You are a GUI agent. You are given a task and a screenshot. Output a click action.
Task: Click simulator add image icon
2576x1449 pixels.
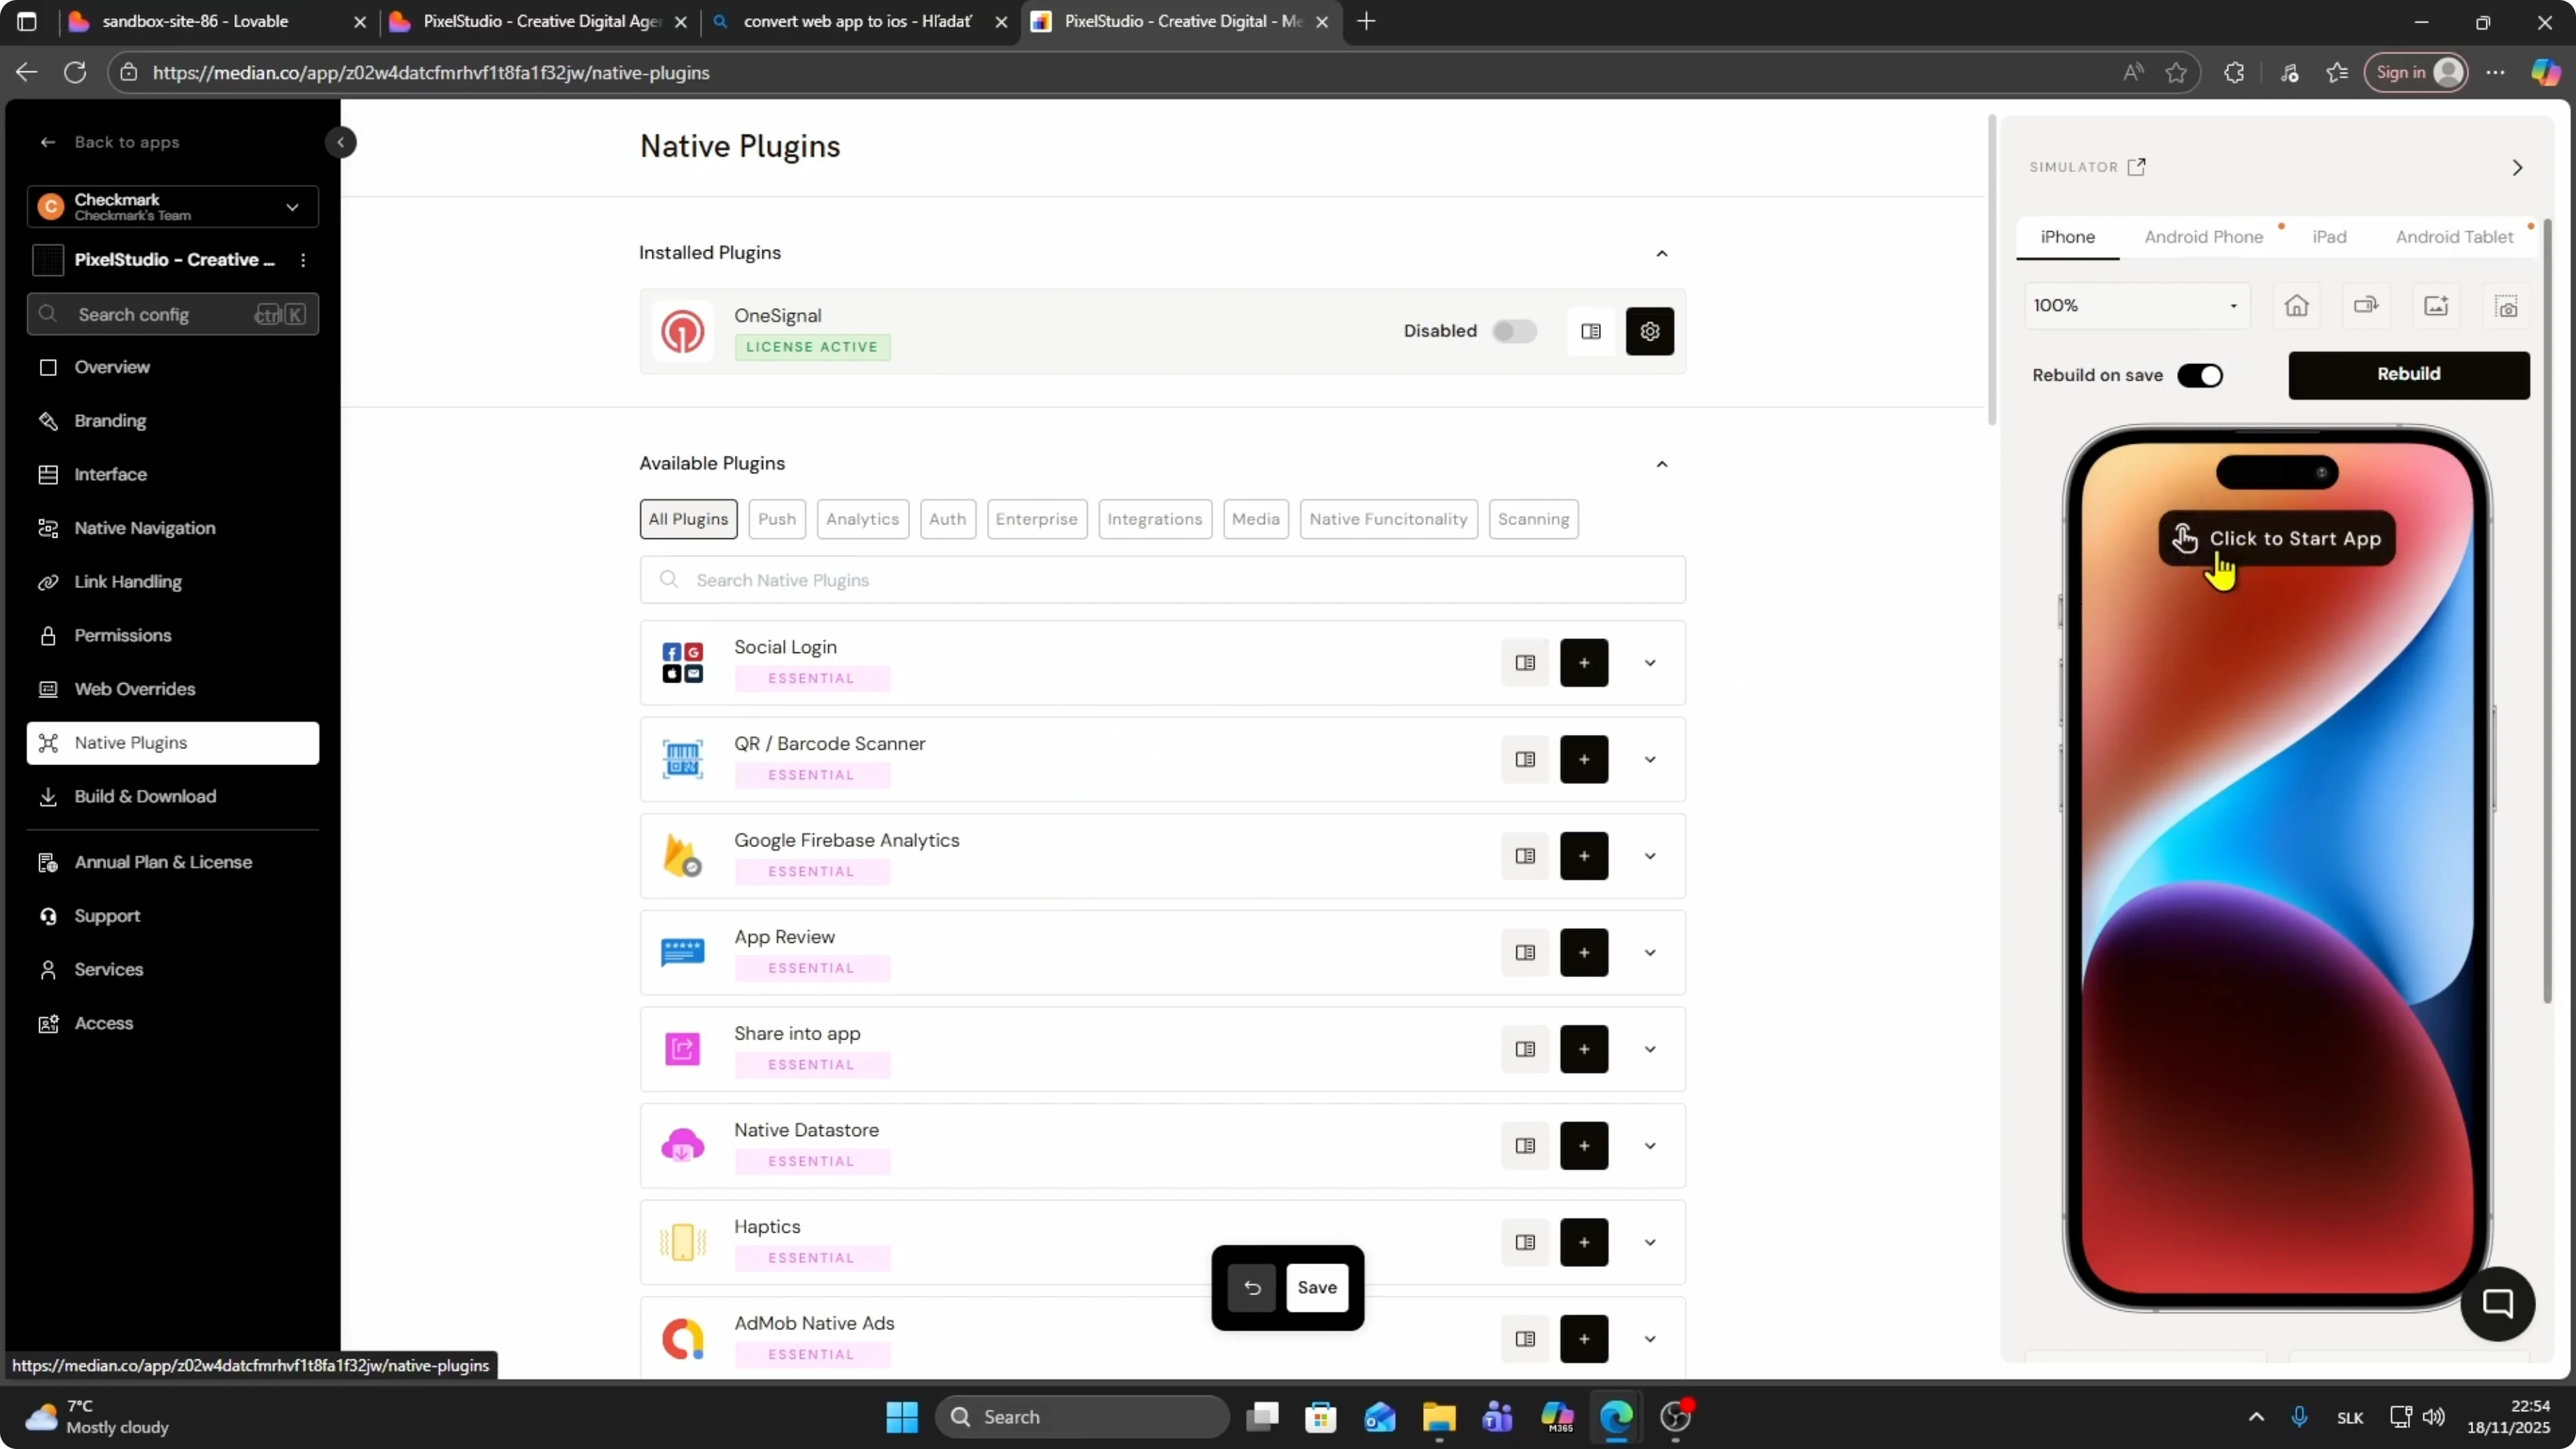(2436, 306)
